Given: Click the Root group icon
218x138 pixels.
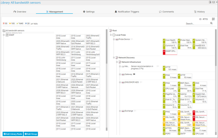Looking at the screenshot, I should point(110,30).
